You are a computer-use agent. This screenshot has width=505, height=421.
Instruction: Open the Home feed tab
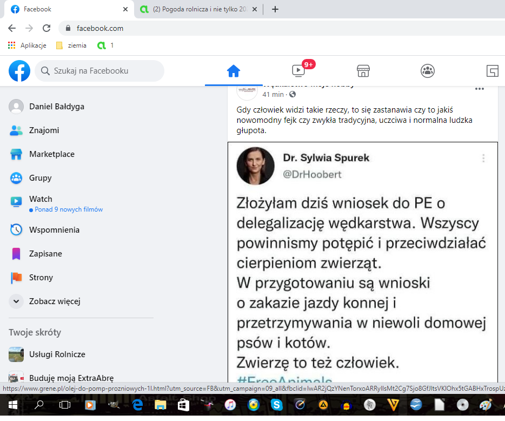(x=233, y=71)
